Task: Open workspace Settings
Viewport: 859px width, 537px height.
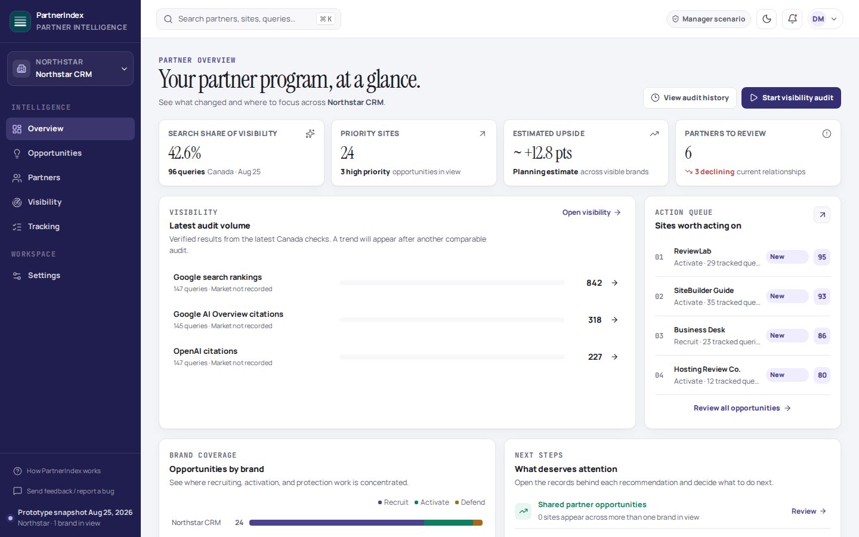Action: tap(70, 276)
